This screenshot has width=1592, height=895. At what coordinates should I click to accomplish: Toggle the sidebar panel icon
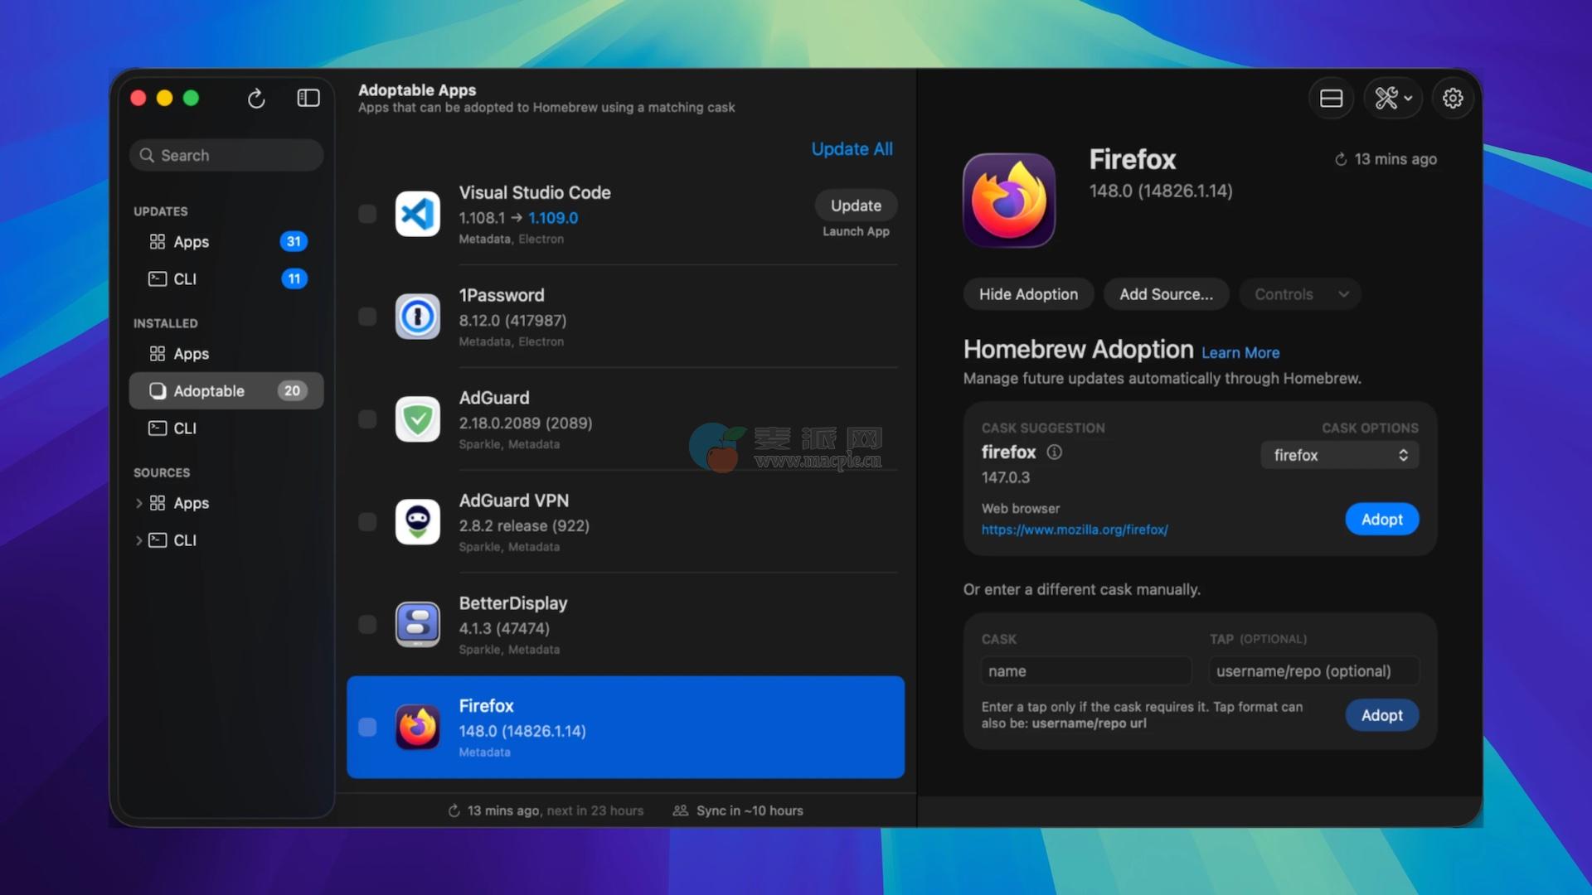point(308,99)
